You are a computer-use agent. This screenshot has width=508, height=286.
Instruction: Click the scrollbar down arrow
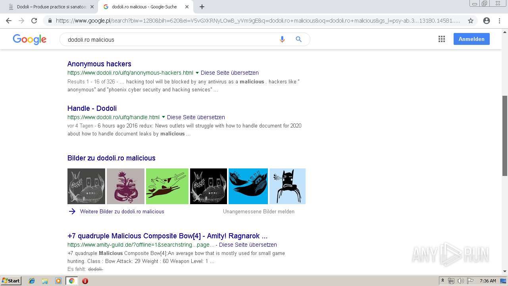[505, 272]
